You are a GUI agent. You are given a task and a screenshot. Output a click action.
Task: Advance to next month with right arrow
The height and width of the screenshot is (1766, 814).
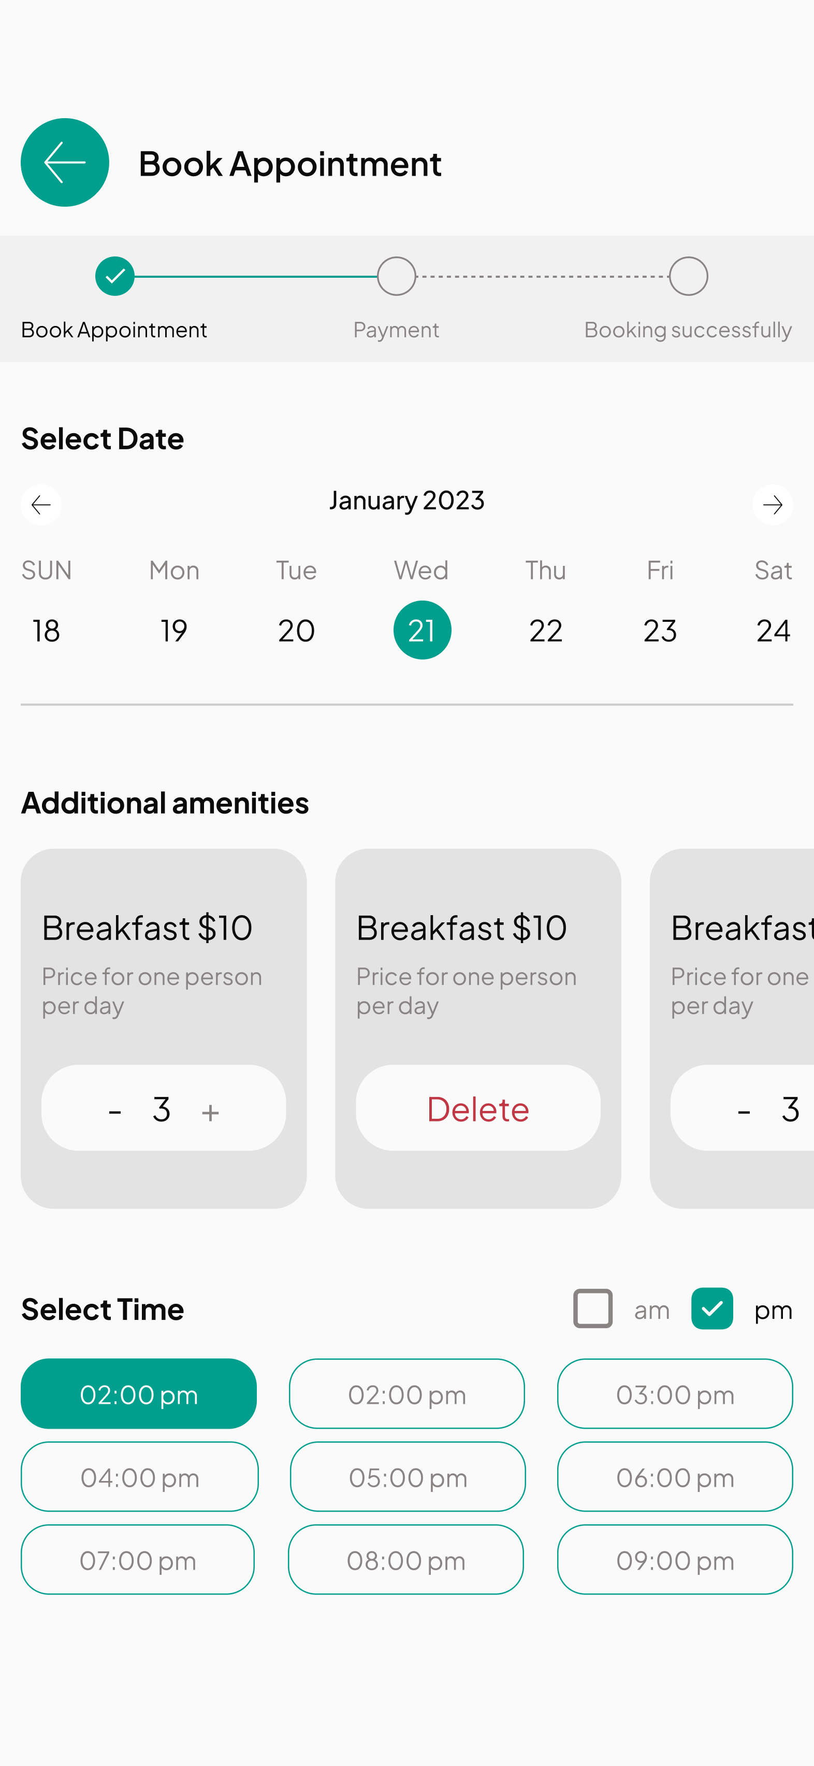click(772, 505)
